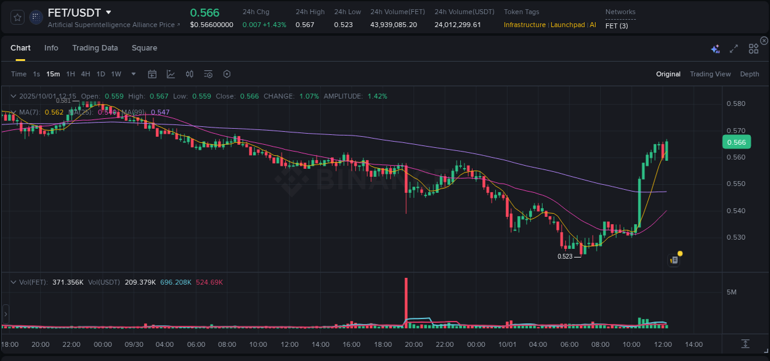Expand chart fullscreen with diagonal arrows icon
The image size is (770, 361).
coord(733,49)
